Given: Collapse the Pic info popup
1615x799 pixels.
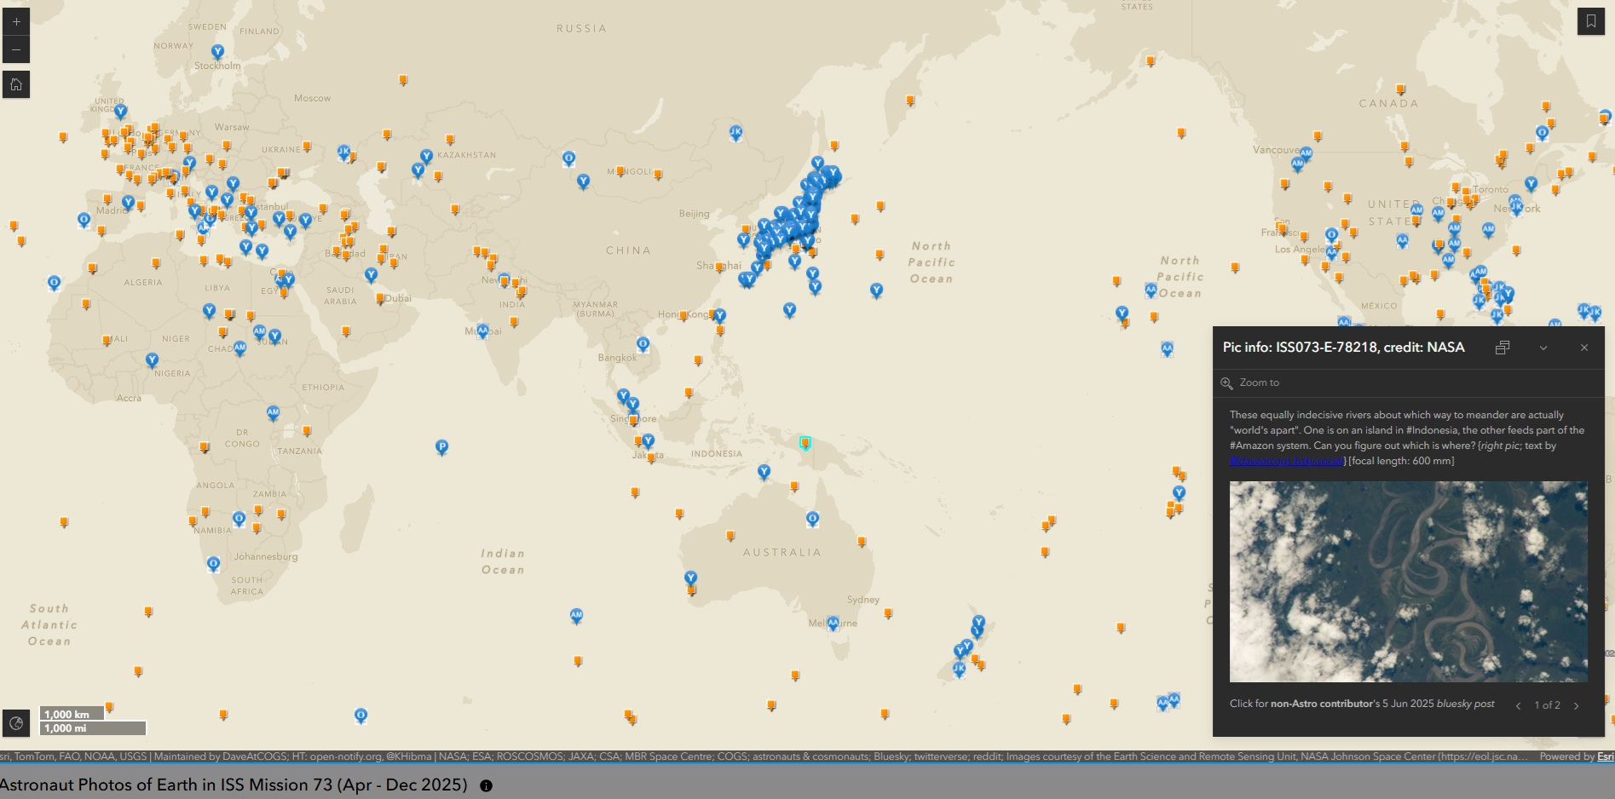Looking at the screenshot, I should coord(1543,348).
